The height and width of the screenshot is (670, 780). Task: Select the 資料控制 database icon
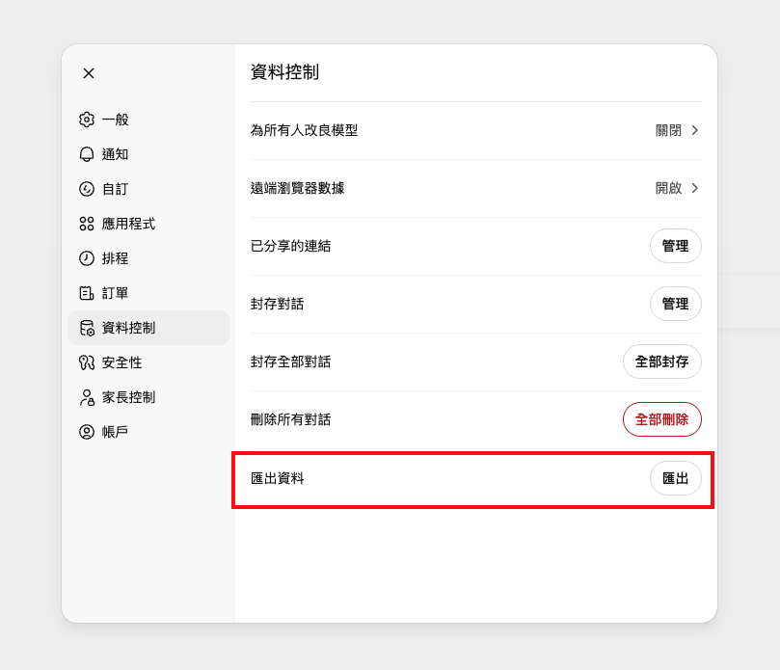87,328
